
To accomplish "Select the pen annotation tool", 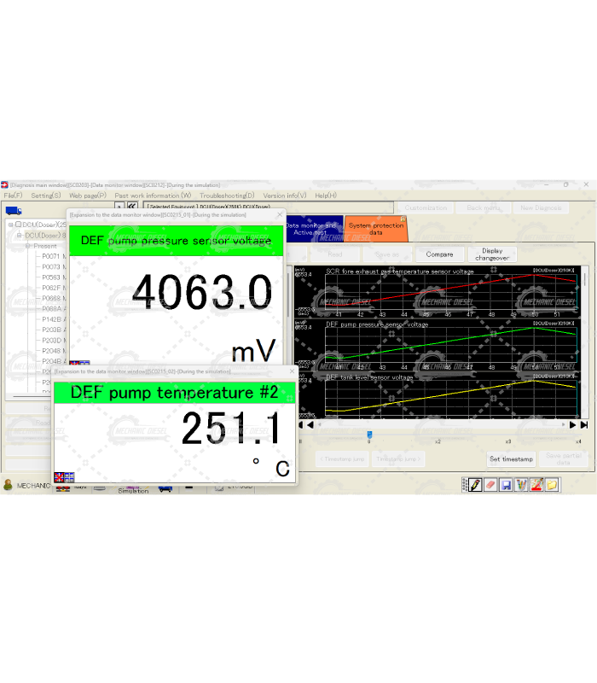I will coord(475,485).
